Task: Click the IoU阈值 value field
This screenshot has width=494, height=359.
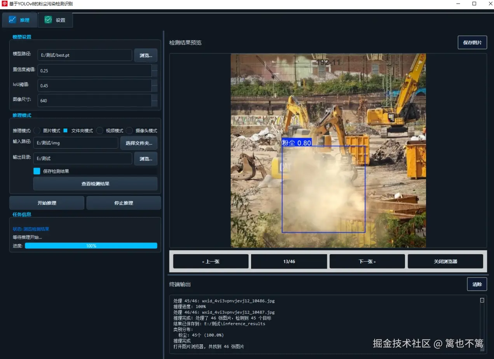Action: [94, 85]
